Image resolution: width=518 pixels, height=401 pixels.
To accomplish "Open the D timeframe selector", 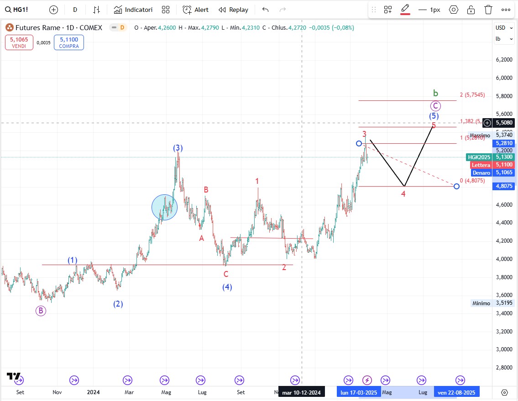I will 75,10.
